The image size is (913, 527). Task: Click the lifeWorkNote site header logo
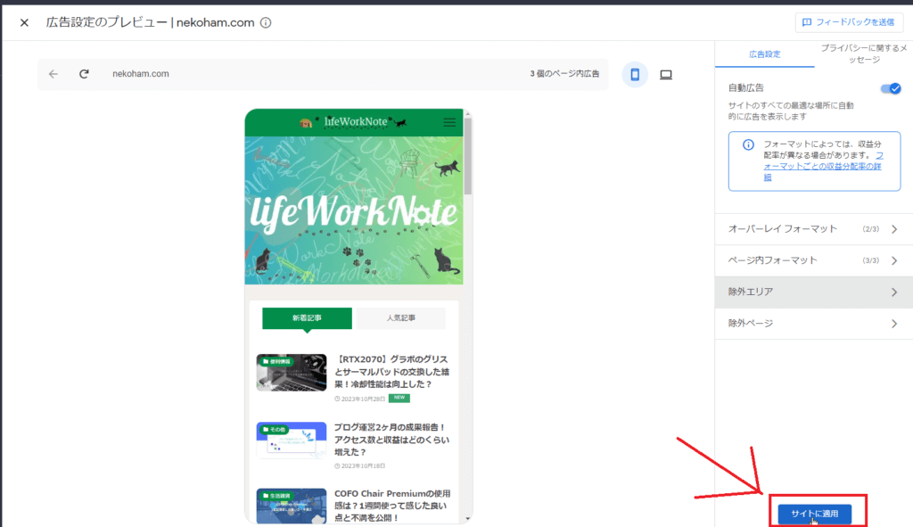pyautogui.click(x=353, y=121)
